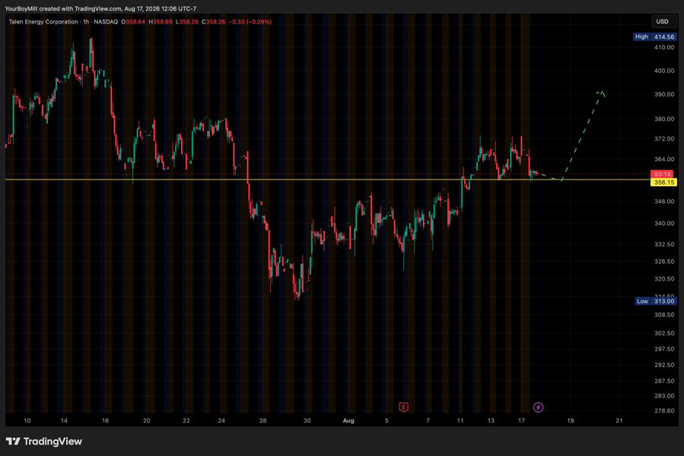684x456 pixels.
Task: Click the 410.00 price axis label
Action: pyautogui.click(x=664, y=47)
